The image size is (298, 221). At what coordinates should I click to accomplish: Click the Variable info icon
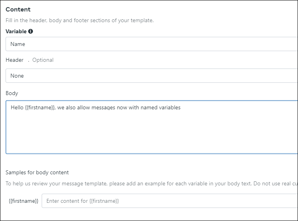tap(31, 31)
